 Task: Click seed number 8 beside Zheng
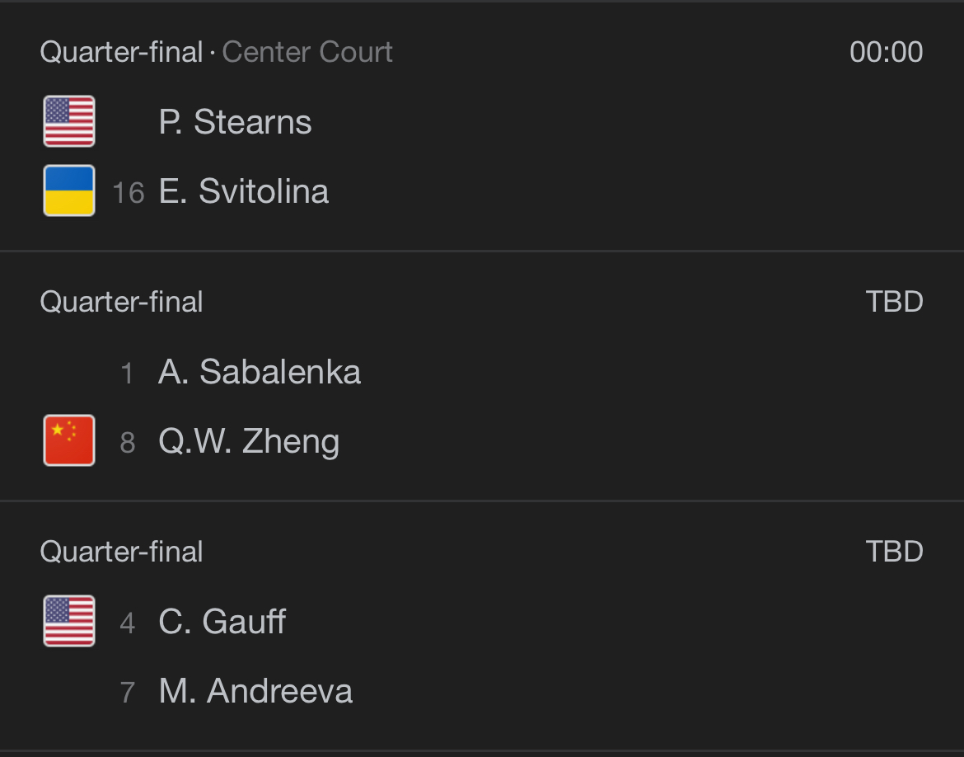[128, 443]
